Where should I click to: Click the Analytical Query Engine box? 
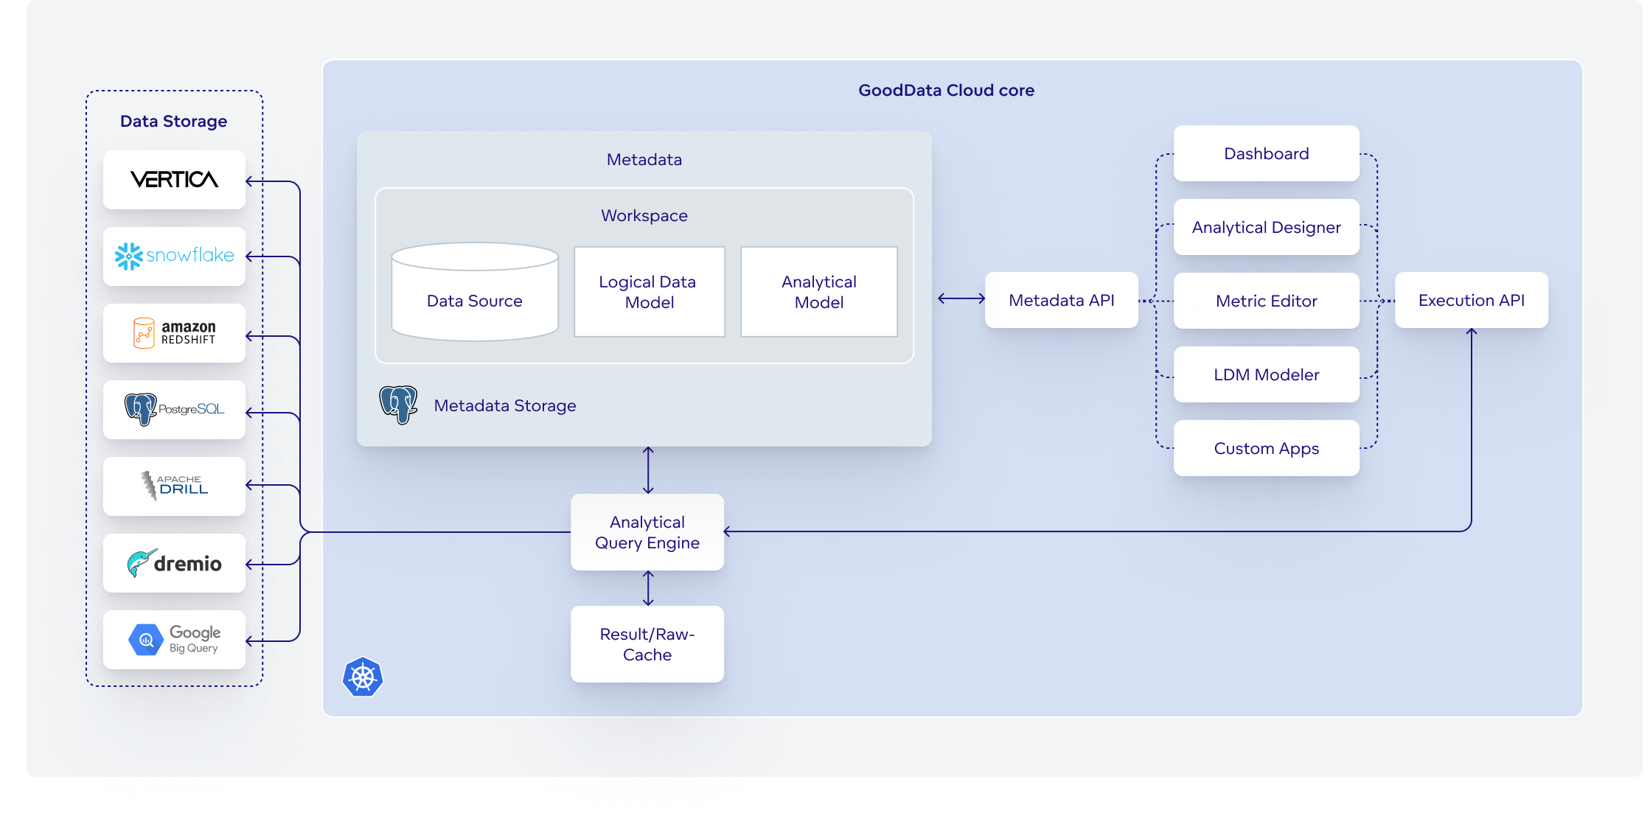(x=647, y=532)
